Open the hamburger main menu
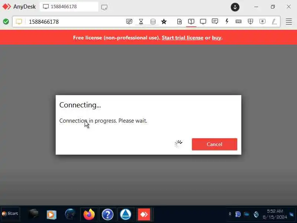This screenshot has width=297, height=223. point(289,22)
